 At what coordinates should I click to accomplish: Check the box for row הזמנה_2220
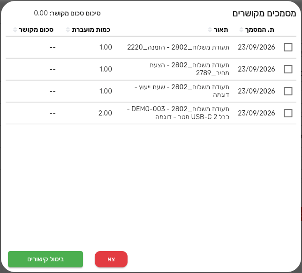[288, 47]
